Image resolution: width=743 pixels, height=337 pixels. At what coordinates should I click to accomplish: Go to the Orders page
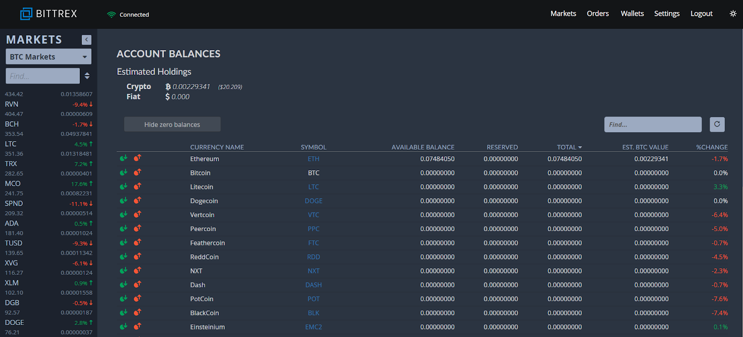click(598, 13)
